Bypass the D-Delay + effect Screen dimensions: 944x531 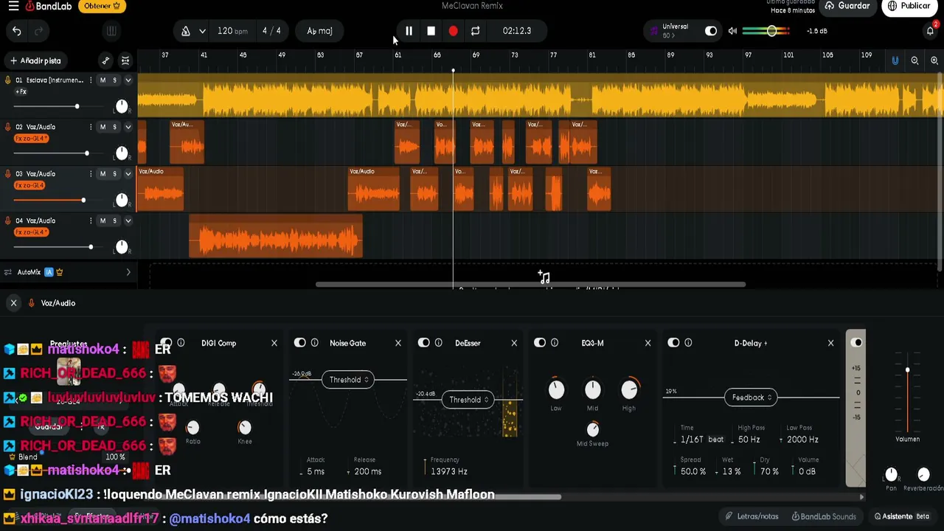tap(673, 343)
